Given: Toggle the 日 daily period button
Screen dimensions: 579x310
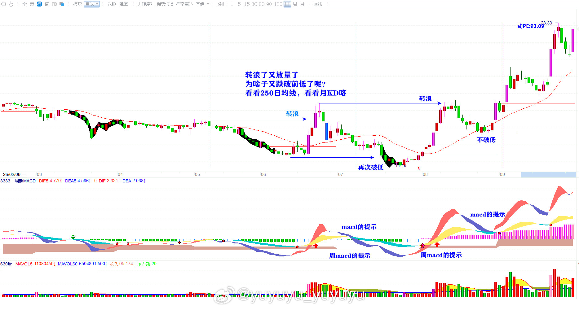Looking at the screenshot, I should [x=287, y=4].
